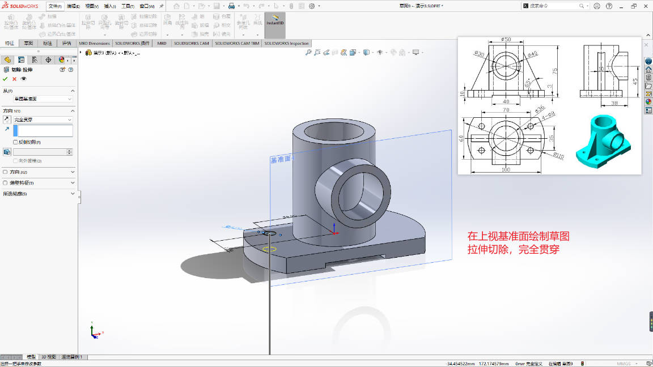Switch to 3D 视图 bottom tab
The image size is (653, 367).
pyautogui.click(x=49, y=357)
